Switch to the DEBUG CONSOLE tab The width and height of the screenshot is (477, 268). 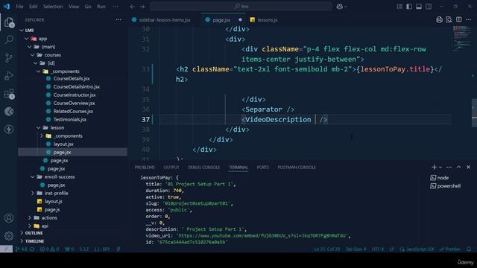(x=203, y=167)
